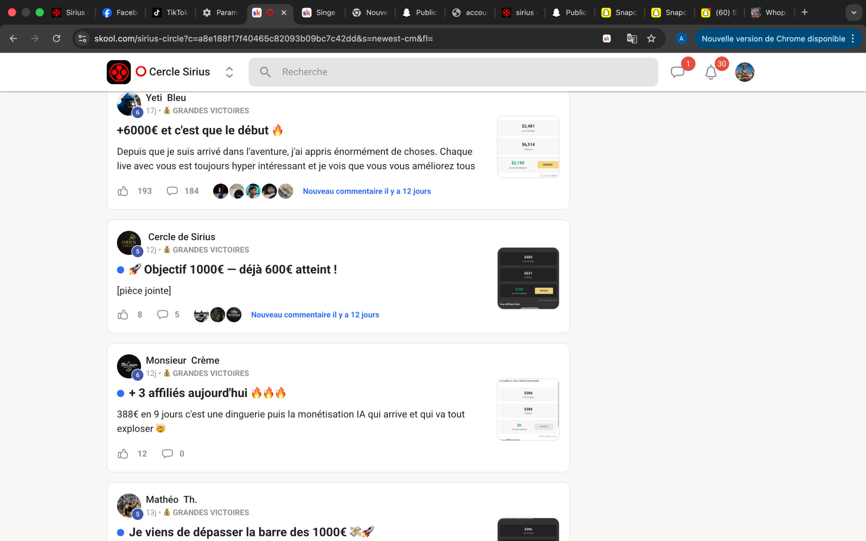Expand the Cercle Sirius community switcher
Screen dimensions: 866x541
229,72
